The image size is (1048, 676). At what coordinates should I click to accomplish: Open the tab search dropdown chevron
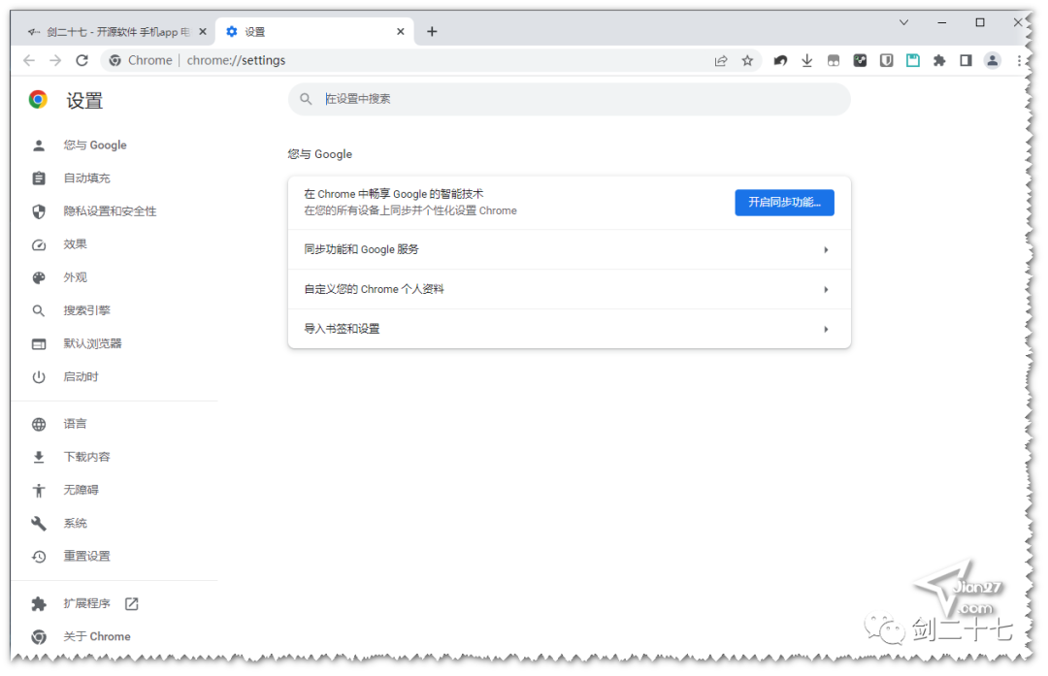coord(903,22)
